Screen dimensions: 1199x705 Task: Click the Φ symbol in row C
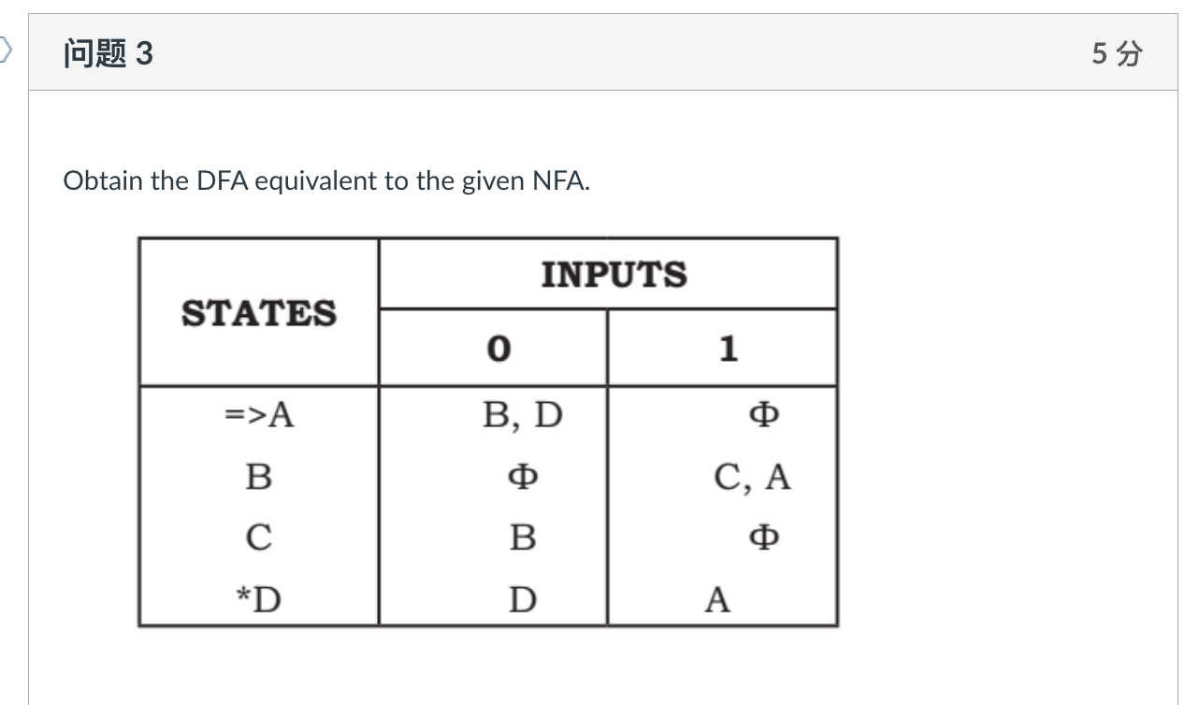click(x=764, y=537)
